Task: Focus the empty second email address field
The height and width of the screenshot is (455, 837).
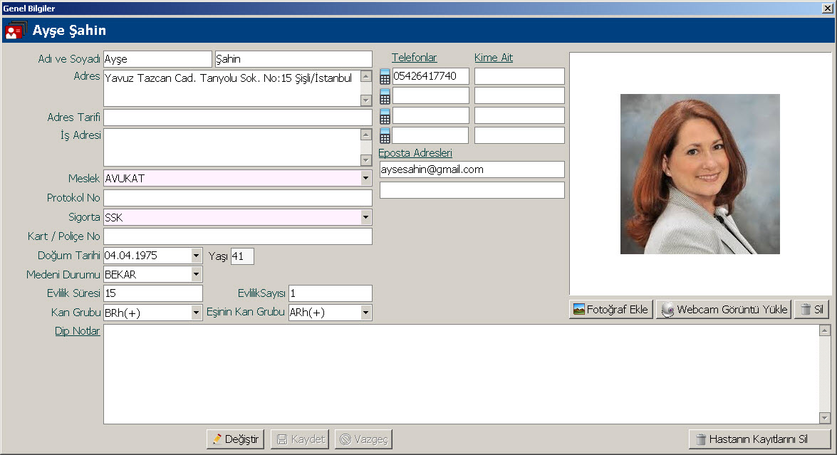Action: click(472, 190)
